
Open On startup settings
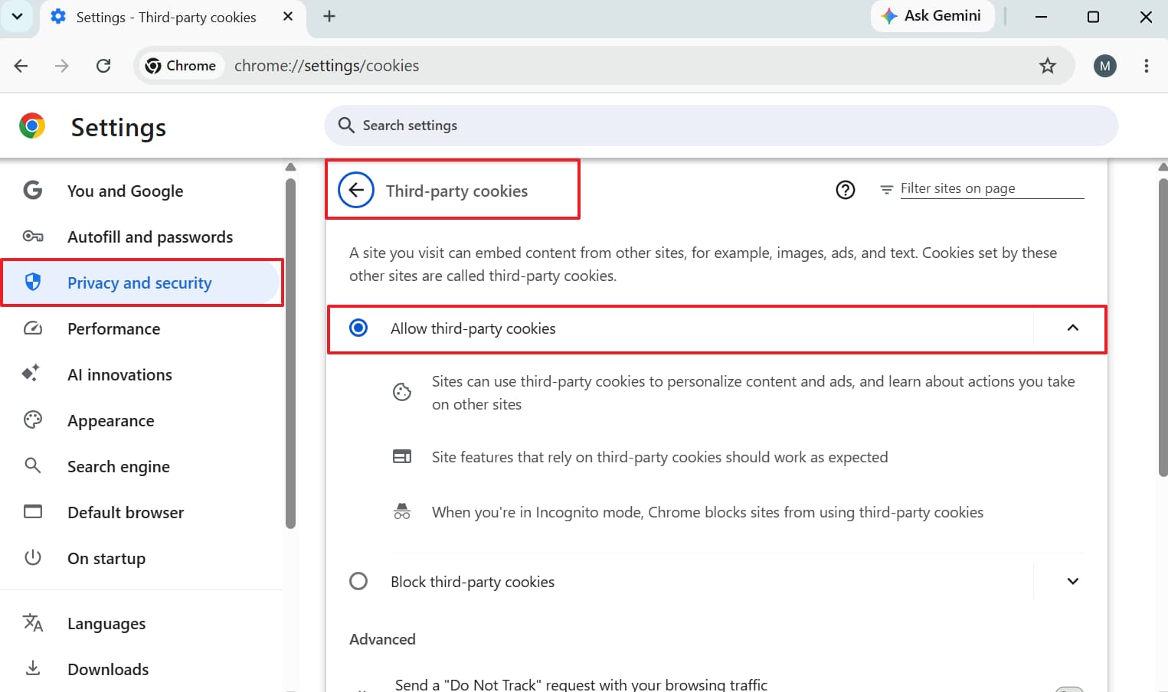[x=142, y=558]
